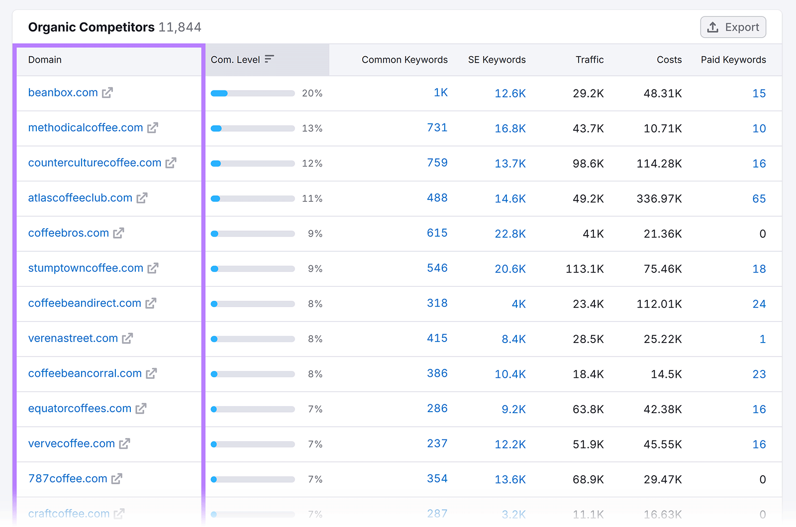Open methodicalcoffee.com SE keywords value 16.8K
The height and width of the screenshot is (527, 796).
(510, 128)
